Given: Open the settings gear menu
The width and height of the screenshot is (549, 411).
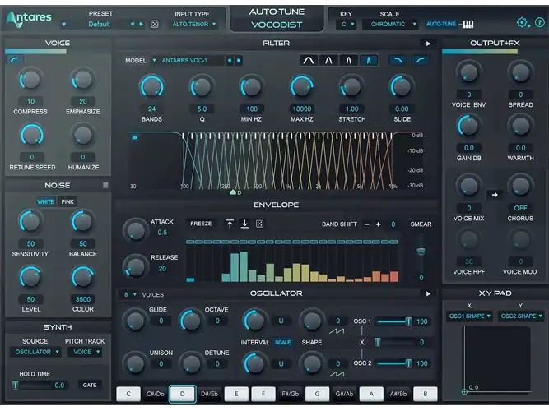Looking at the screenshot, I should point(523,23).
